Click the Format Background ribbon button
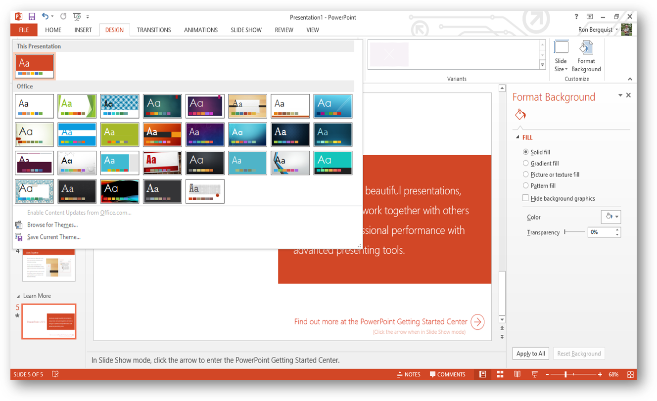 coord(586,56)
